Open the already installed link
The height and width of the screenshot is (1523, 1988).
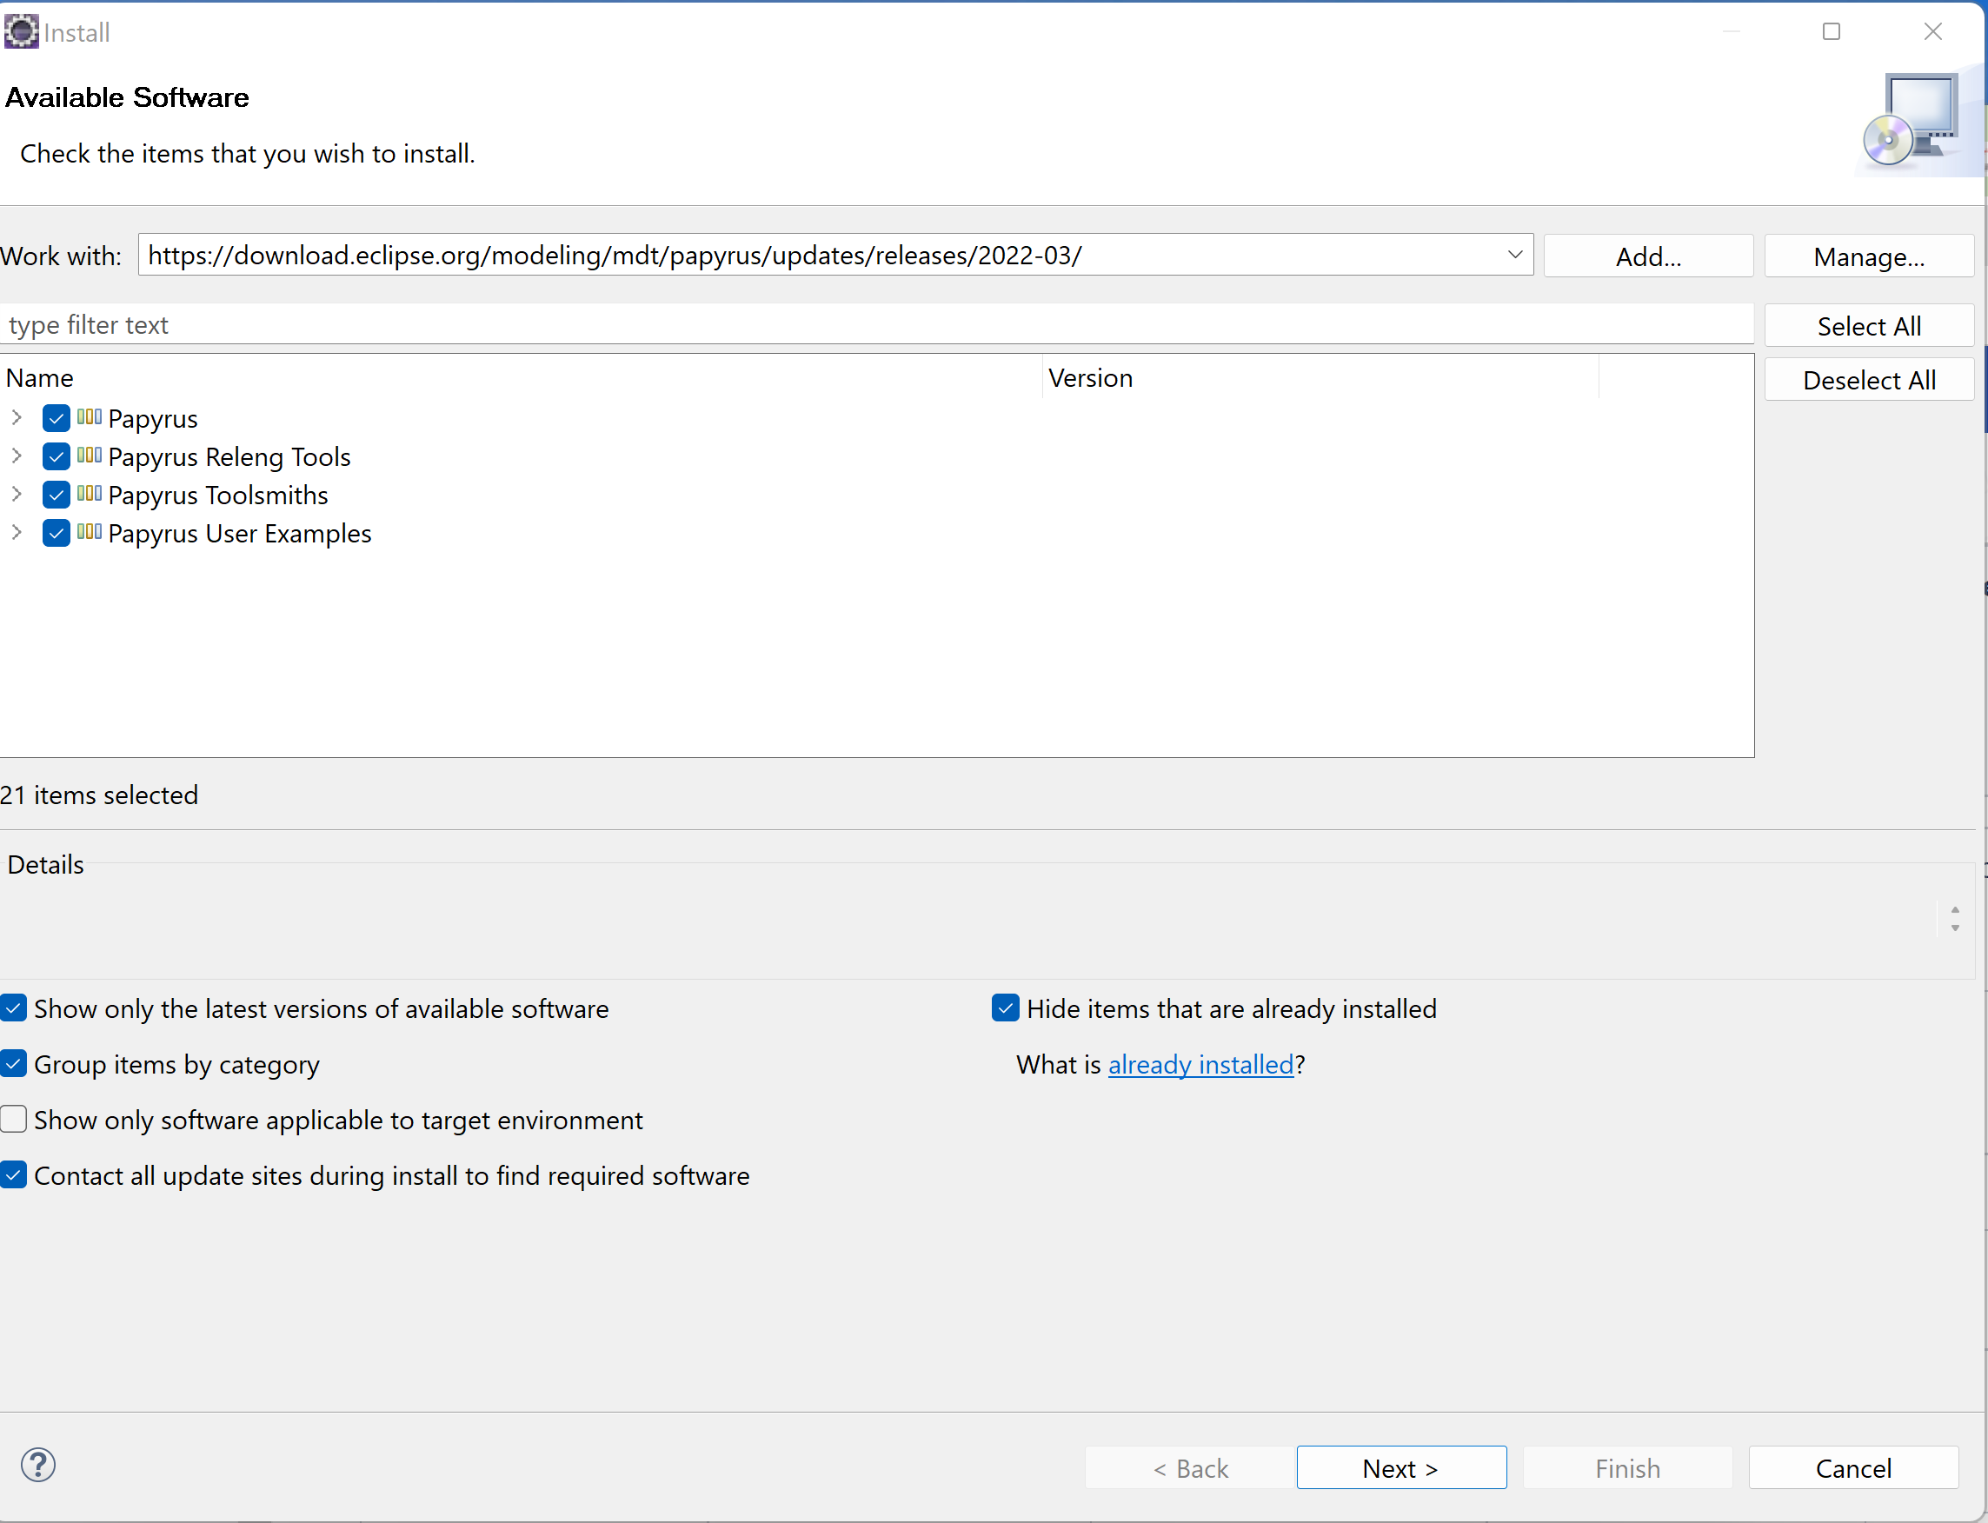click(x=1200, y=1064)
